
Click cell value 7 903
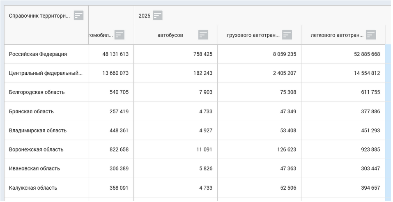tap(206, 92)
